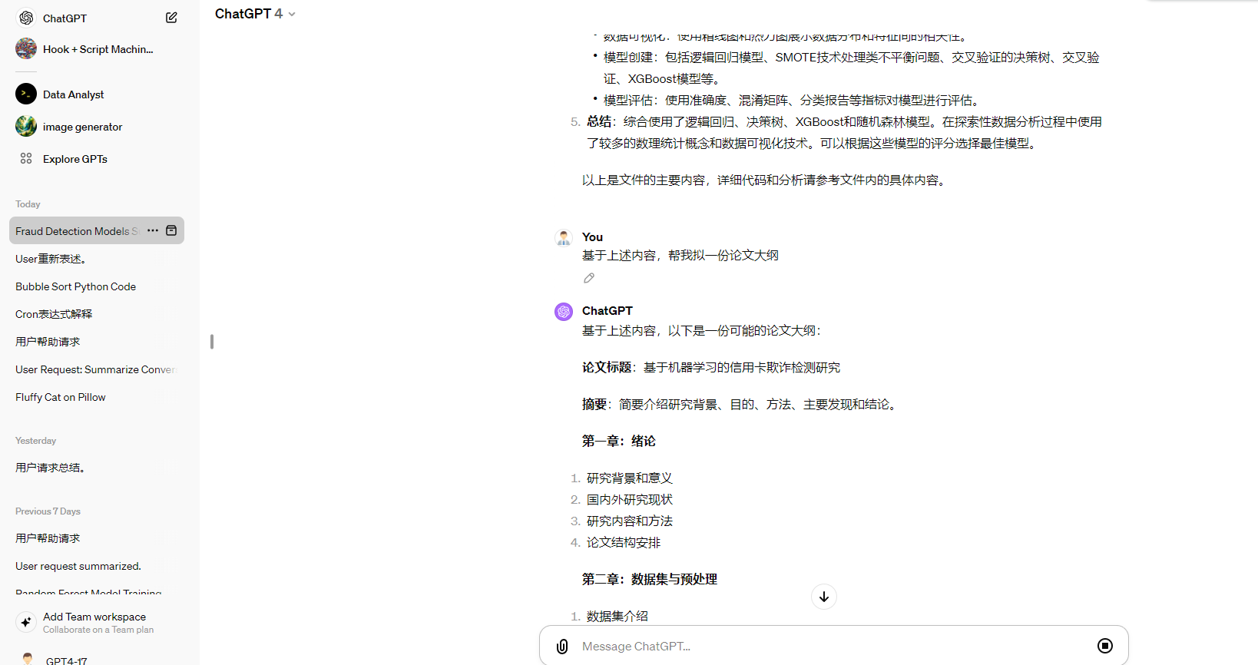Viewport: 1258px width, 665px height.
Task: Click the Today section label
Action: pos(28,204)
